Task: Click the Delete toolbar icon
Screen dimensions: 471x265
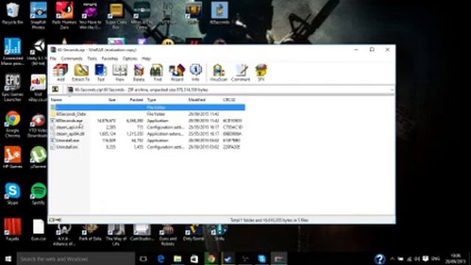Action: (x=139, y=72)
